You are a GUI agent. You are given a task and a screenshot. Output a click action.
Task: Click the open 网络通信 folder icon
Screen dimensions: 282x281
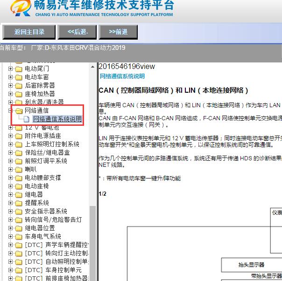[x=19, y=111]
